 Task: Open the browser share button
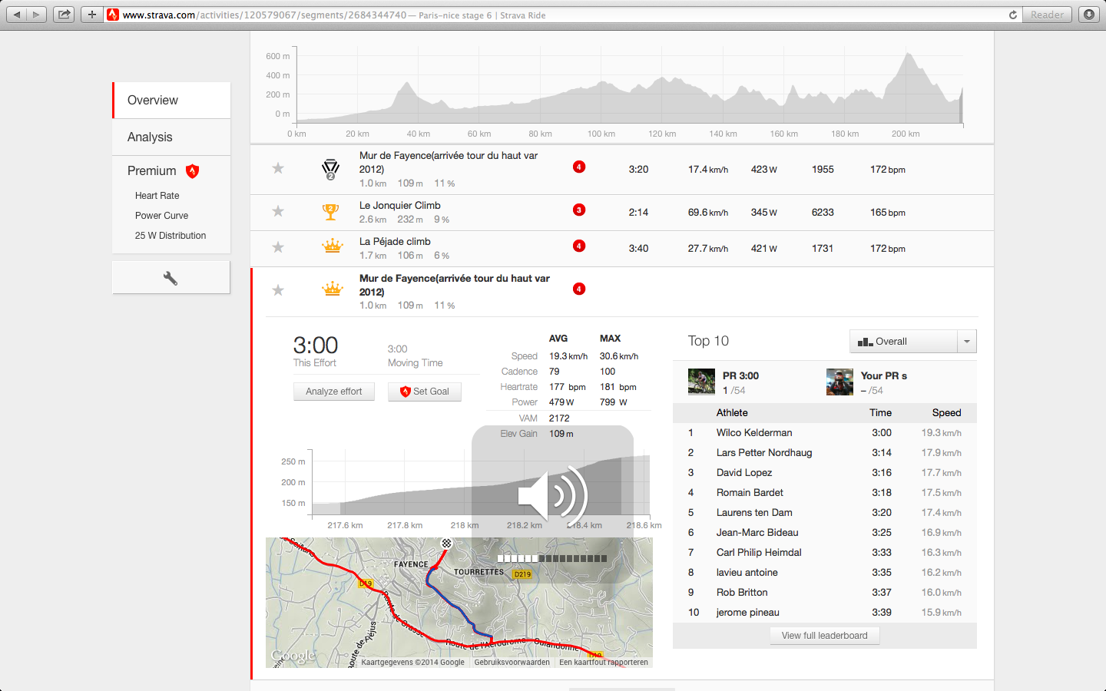(x=65, y=15)
